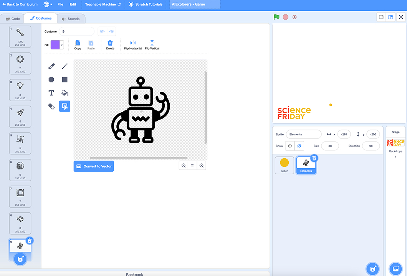This screenshot has height=276, width=407.
Task: Open the language globe dropdown
Action: 47,4
